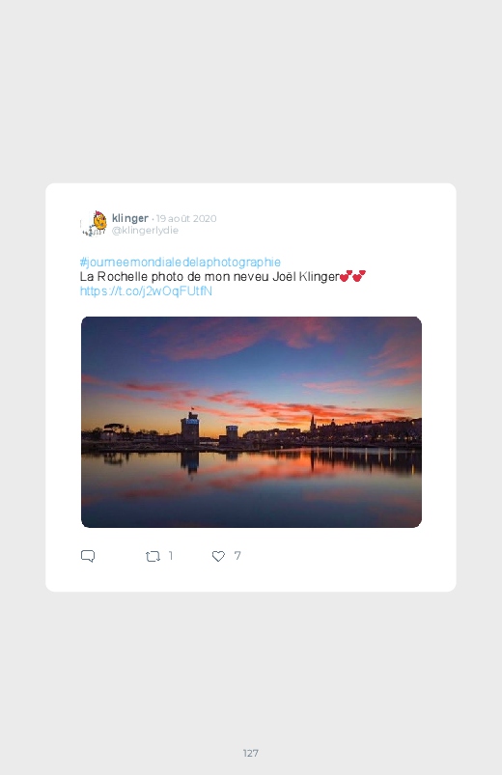This screenshot has height=775, width=502.
Task: Open klinger's chick avatar picture
Action: click(95, 223)
